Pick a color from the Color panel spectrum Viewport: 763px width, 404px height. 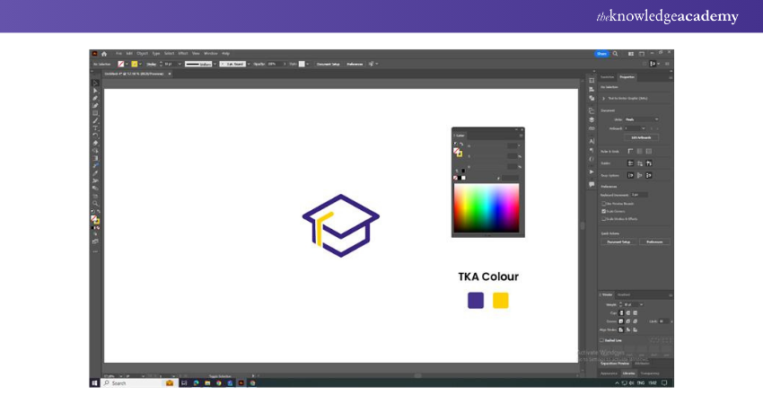click(x=486, y=208)
